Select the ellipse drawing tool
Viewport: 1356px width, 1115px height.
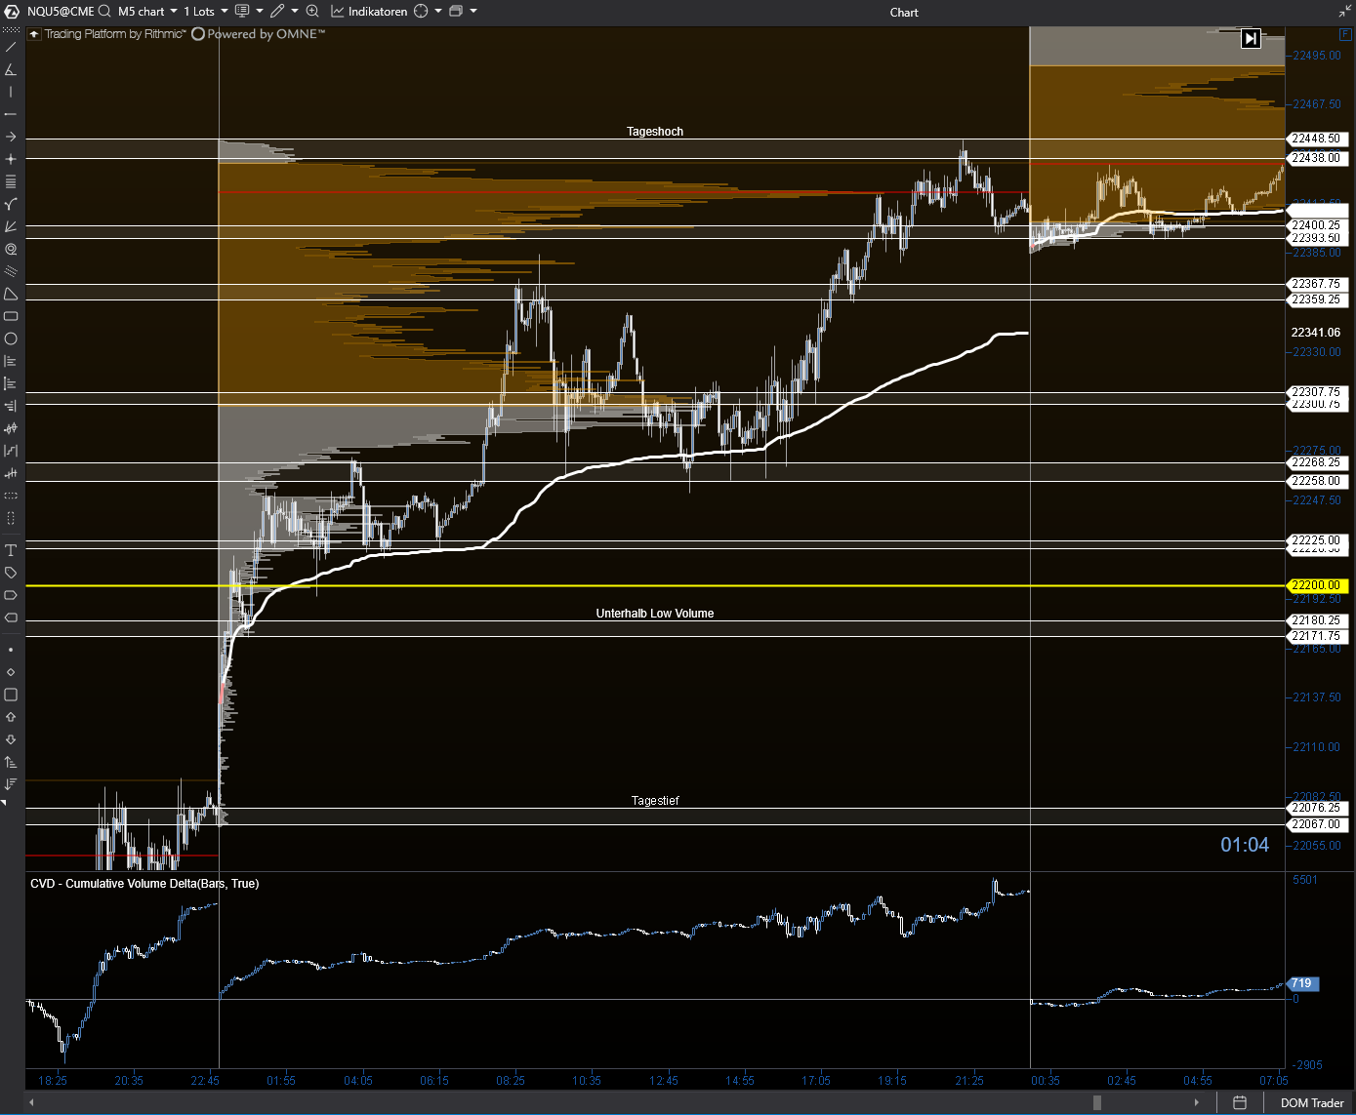[x=11, y=339]
